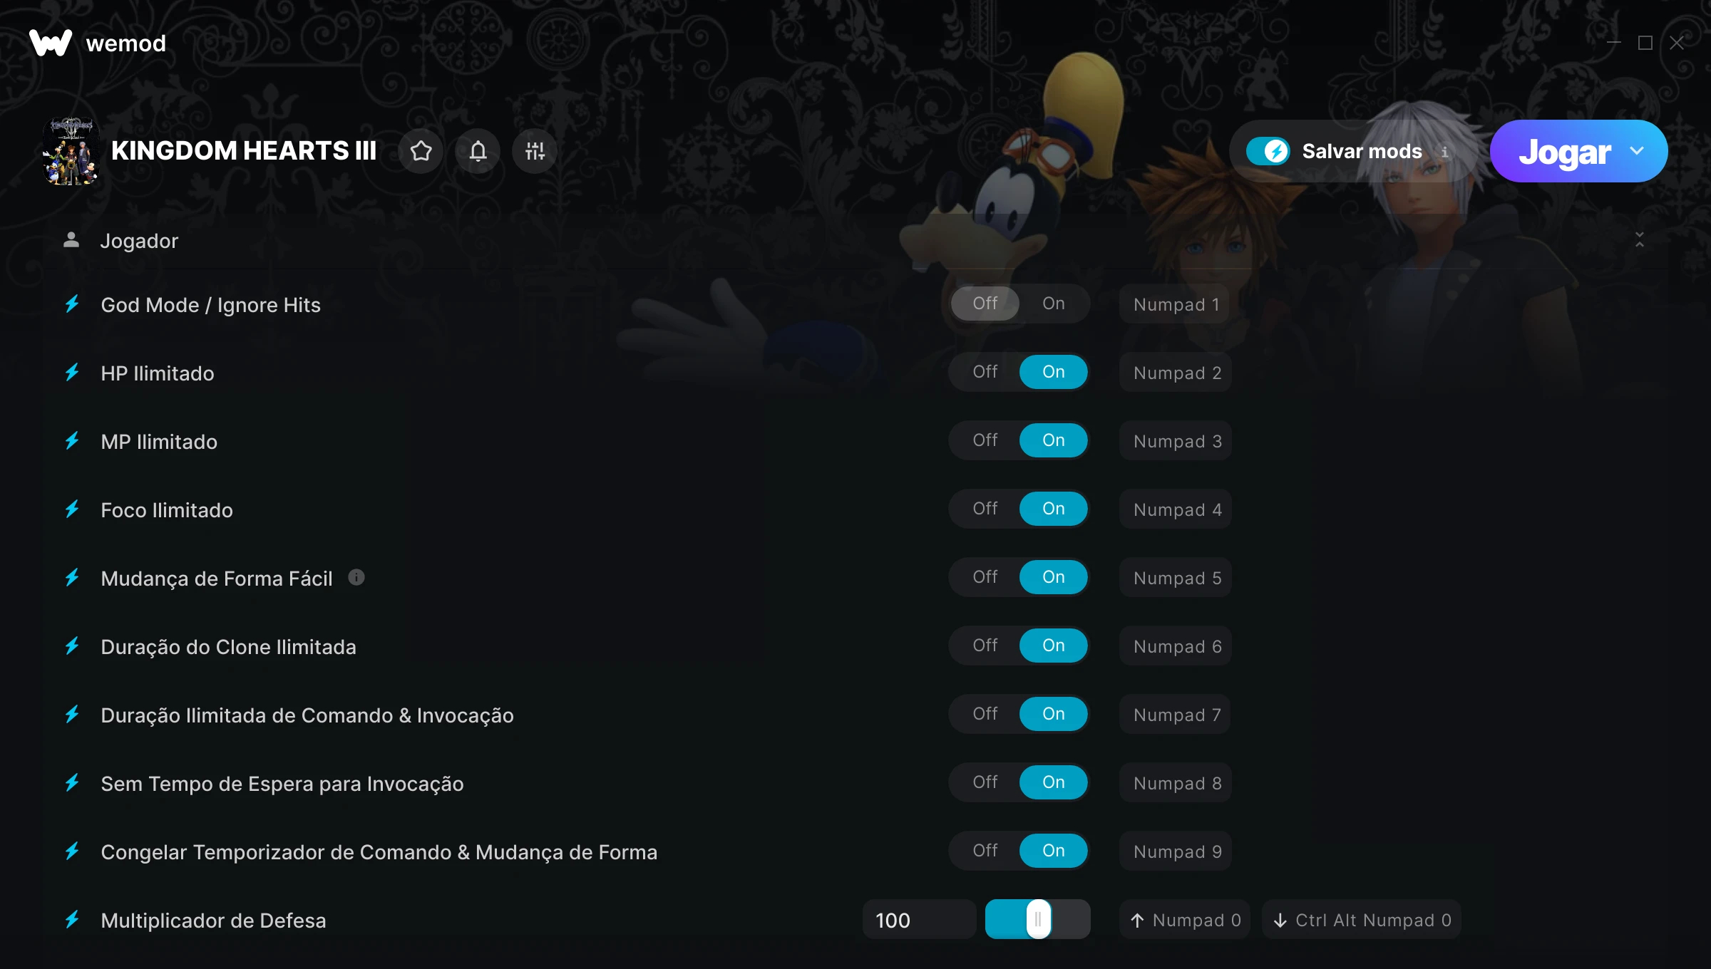This screenshot has width=1711, height=969.
Task: Change the Numpad 3 hotkey for MP Ilimitado
Action: (1176, 441)
